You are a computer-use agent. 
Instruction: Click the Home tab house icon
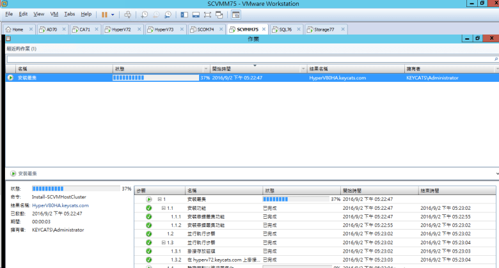(x=8, y=29)
